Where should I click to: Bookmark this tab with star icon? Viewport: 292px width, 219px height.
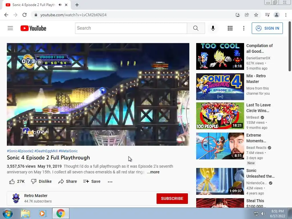pos(256,15)
